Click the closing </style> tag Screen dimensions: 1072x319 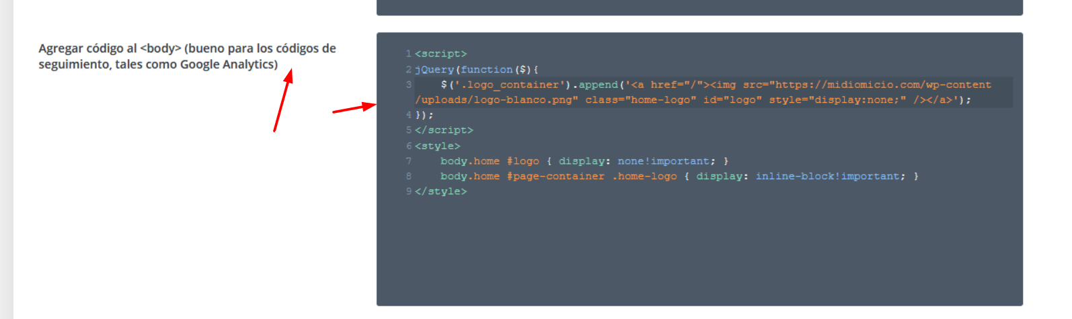coord(441,191)
